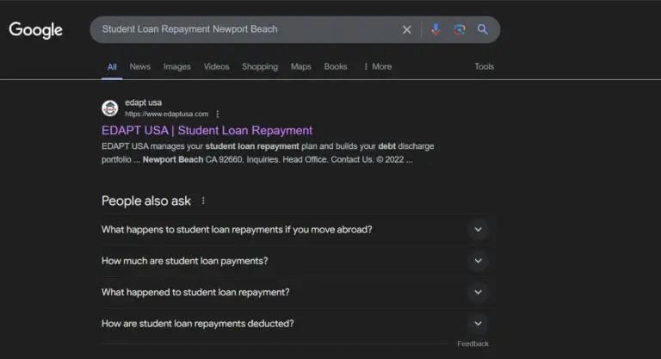Viewport: 661px width, 359px height.
Task: Open the Tools options
Action: pyautogui.click(x=484, y=66)
